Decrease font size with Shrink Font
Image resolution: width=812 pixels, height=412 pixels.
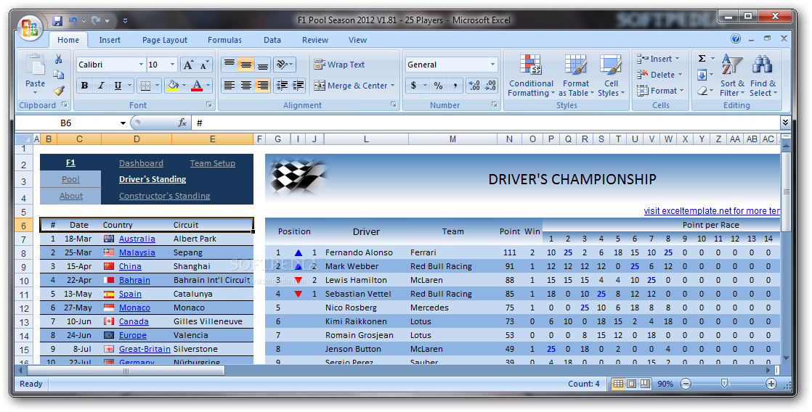point(205,65)
